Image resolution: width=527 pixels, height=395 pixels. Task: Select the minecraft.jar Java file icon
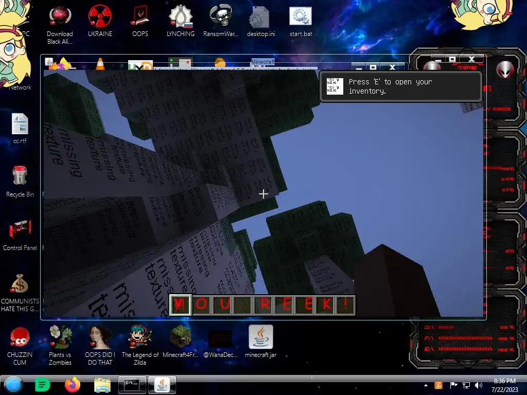[261, 342]
